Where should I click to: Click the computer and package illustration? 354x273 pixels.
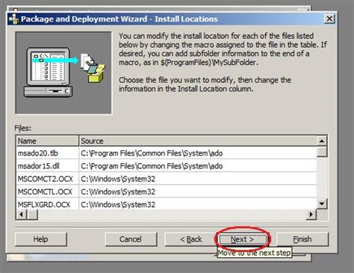click(63, 73)
